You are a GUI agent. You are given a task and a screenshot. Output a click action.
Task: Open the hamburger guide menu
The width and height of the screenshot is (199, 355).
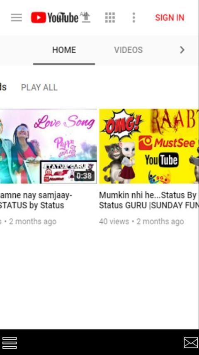17,17
